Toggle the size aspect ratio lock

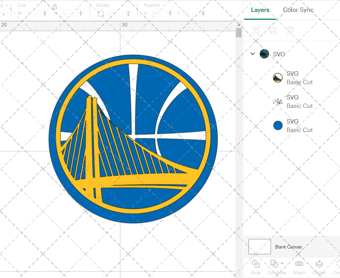pyautogui.click(x=55, y=7)
